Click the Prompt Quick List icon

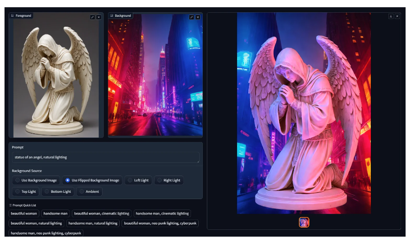tap(10, 205)
